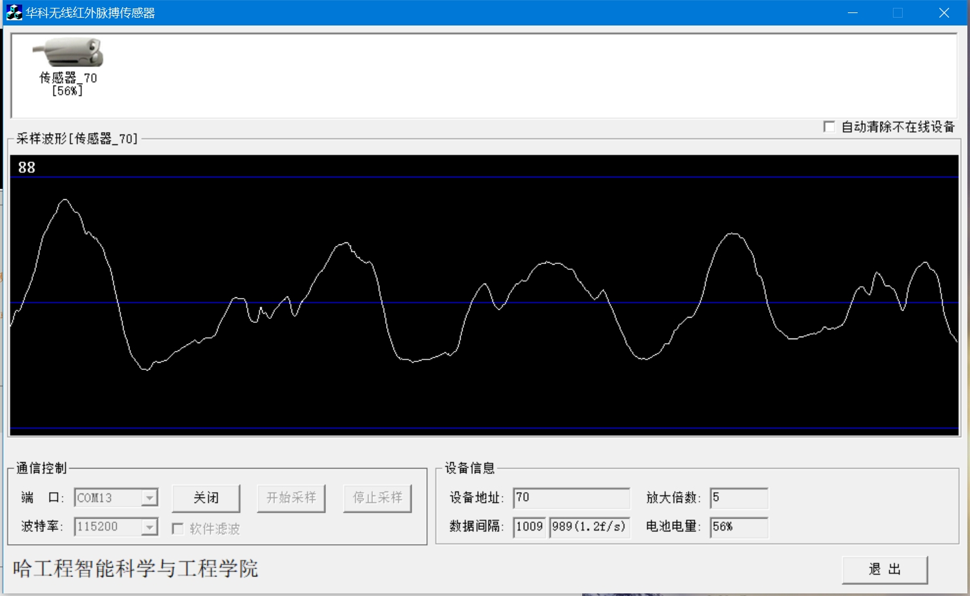Image resolution: width=970 pixels, height=596 pixels.
Task: Open the 端口 COM13 dropdown
Action: coord(150,498)
